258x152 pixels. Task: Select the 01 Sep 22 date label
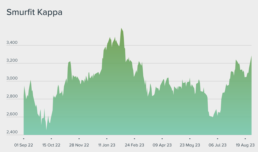click(24, 145)
